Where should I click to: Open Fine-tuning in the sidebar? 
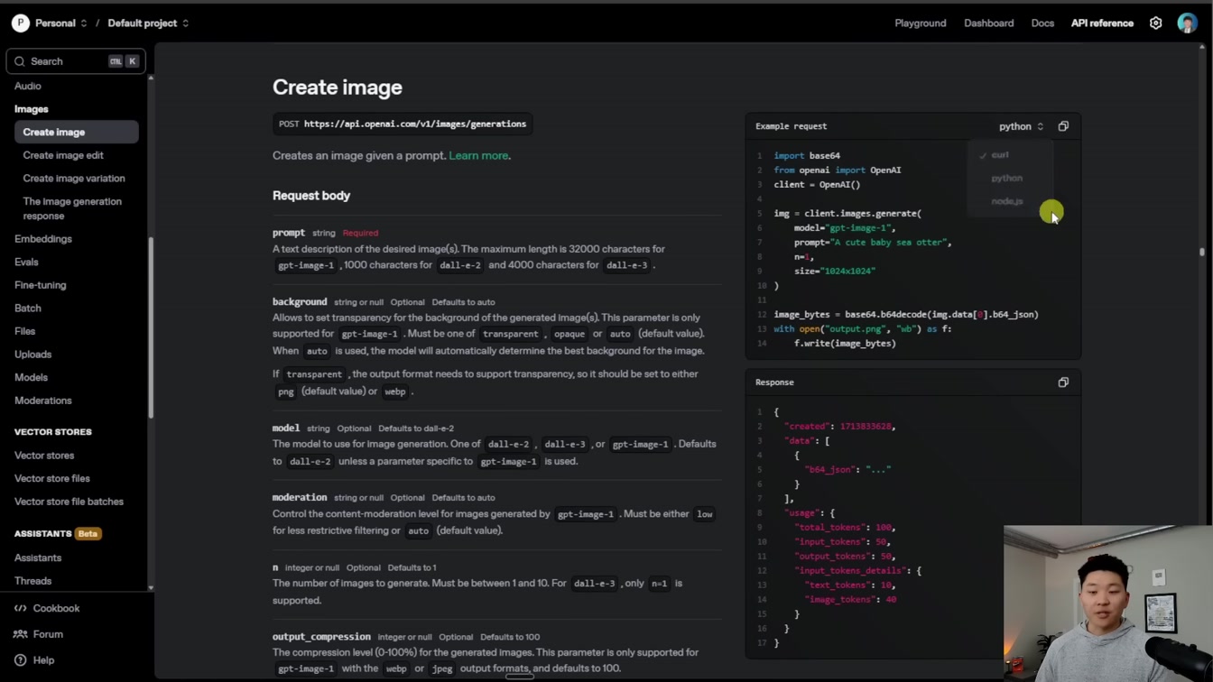[41, 285]
